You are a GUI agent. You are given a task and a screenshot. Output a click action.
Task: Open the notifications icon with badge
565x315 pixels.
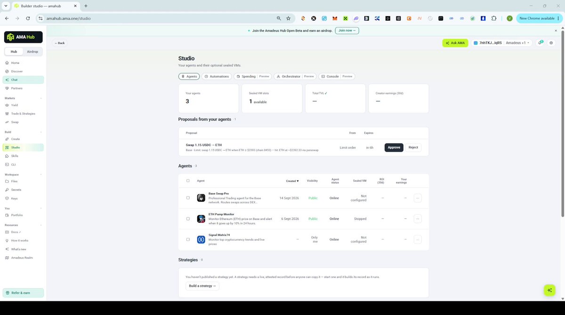tap(541, 43)
